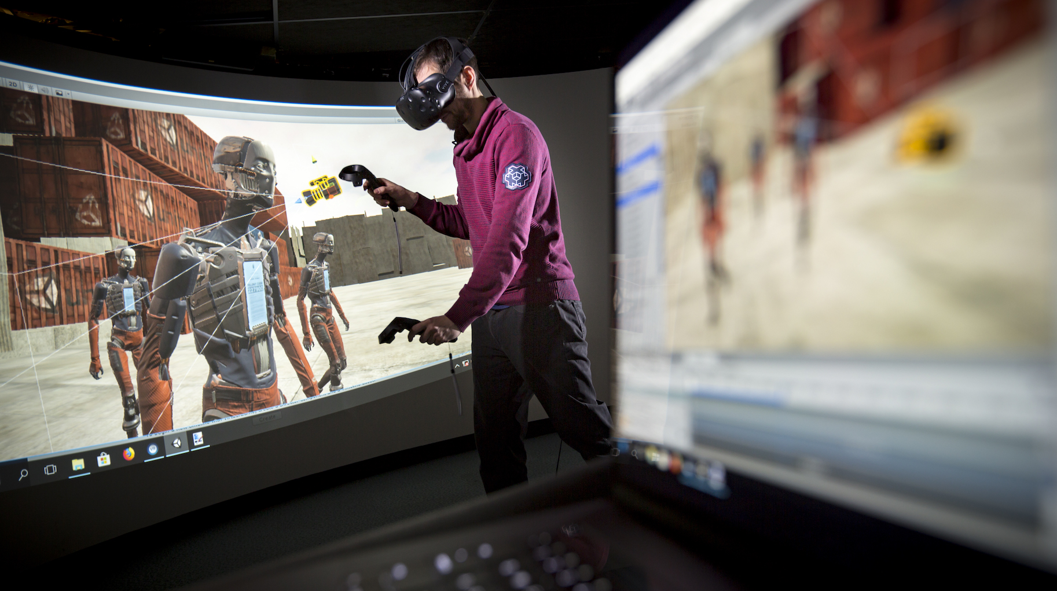Click the Create button under the scene
The image size is (1057, 591).
tap(267, 417)
